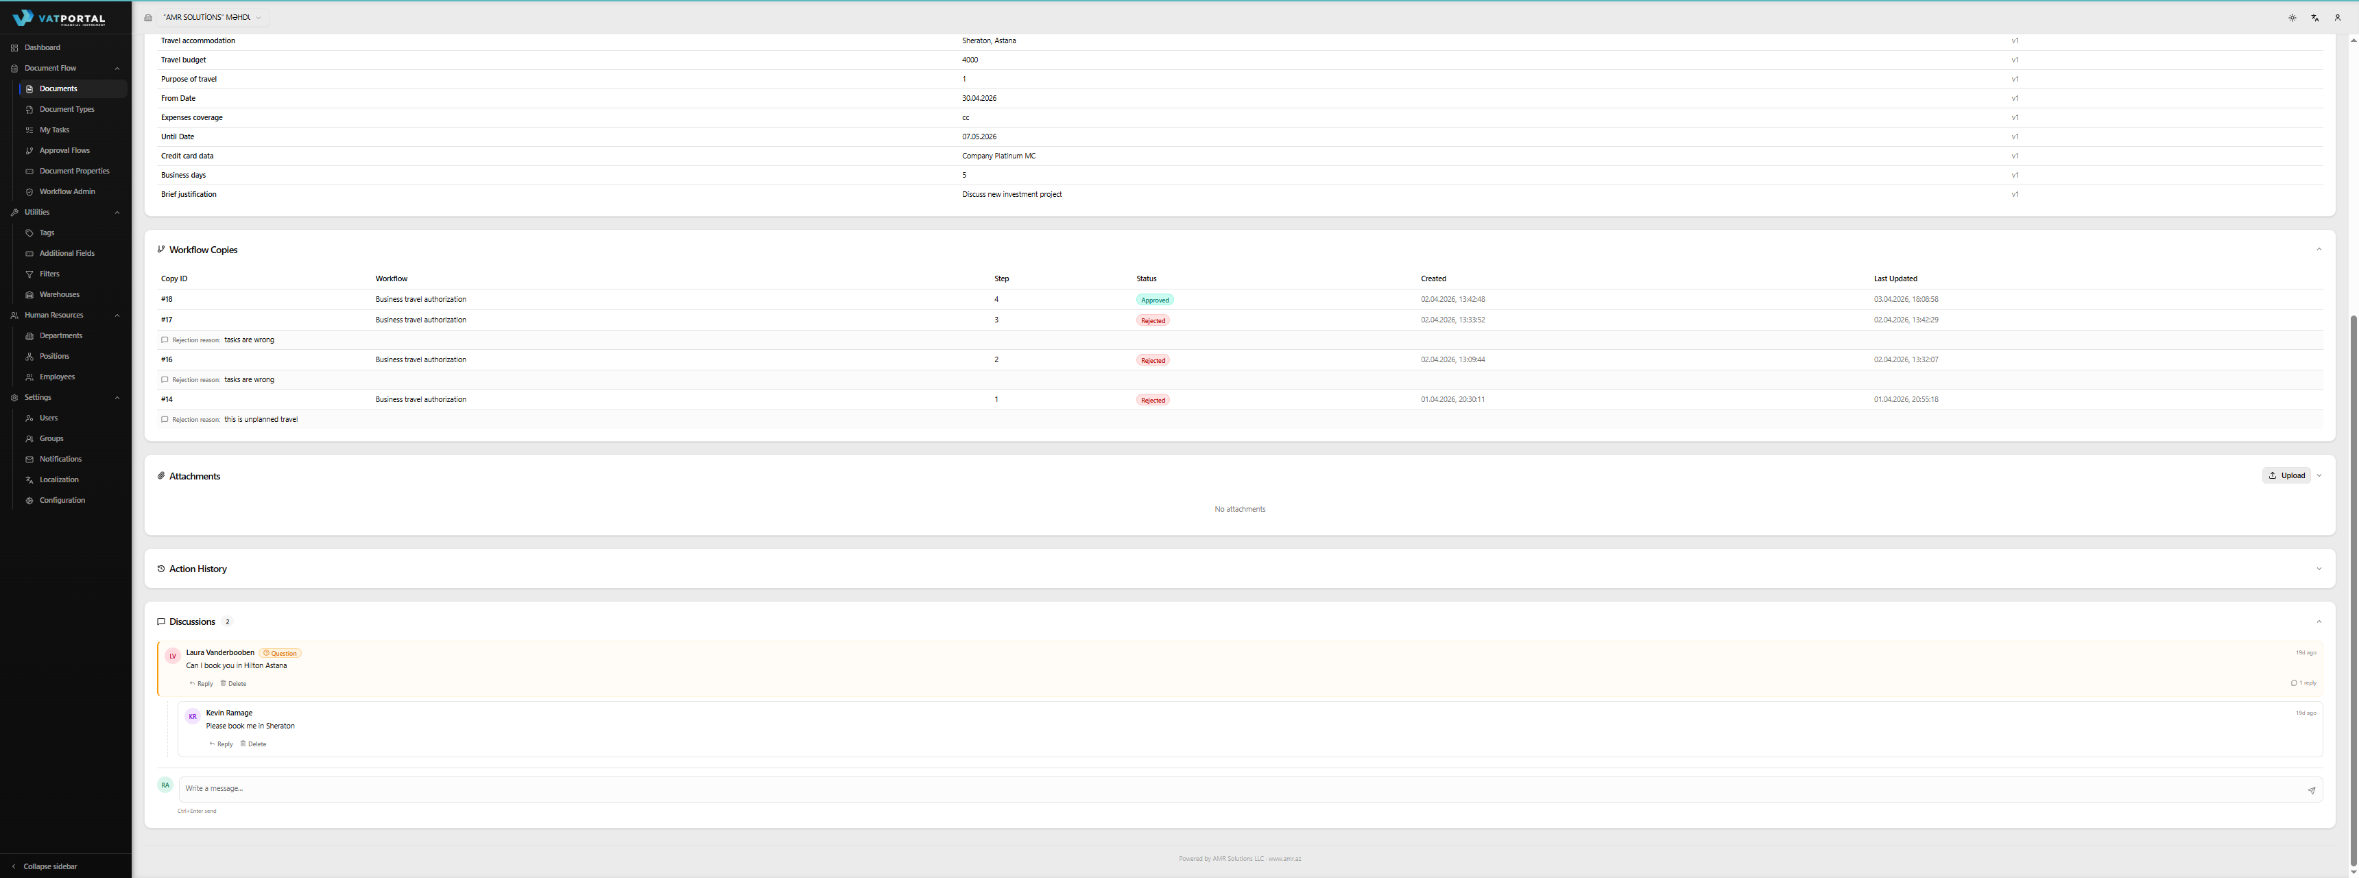The height and width of the screenshot is (878, 2359).
Task: Go to Approval Flows in the sidebar
Action: coord(64,150)
